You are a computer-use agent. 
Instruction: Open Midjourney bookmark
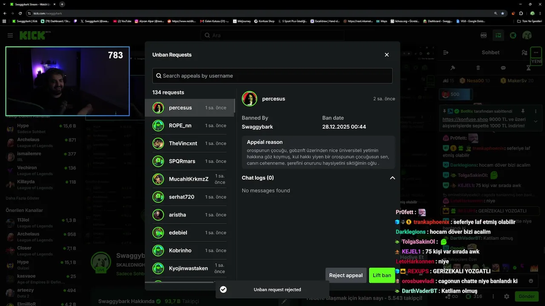(241, 21)
